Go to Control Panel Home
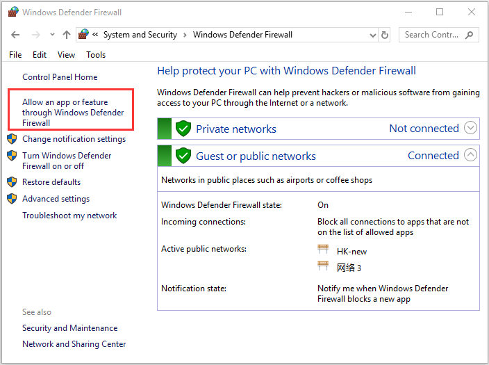This screenshot has height=365, width=489. 60,77
